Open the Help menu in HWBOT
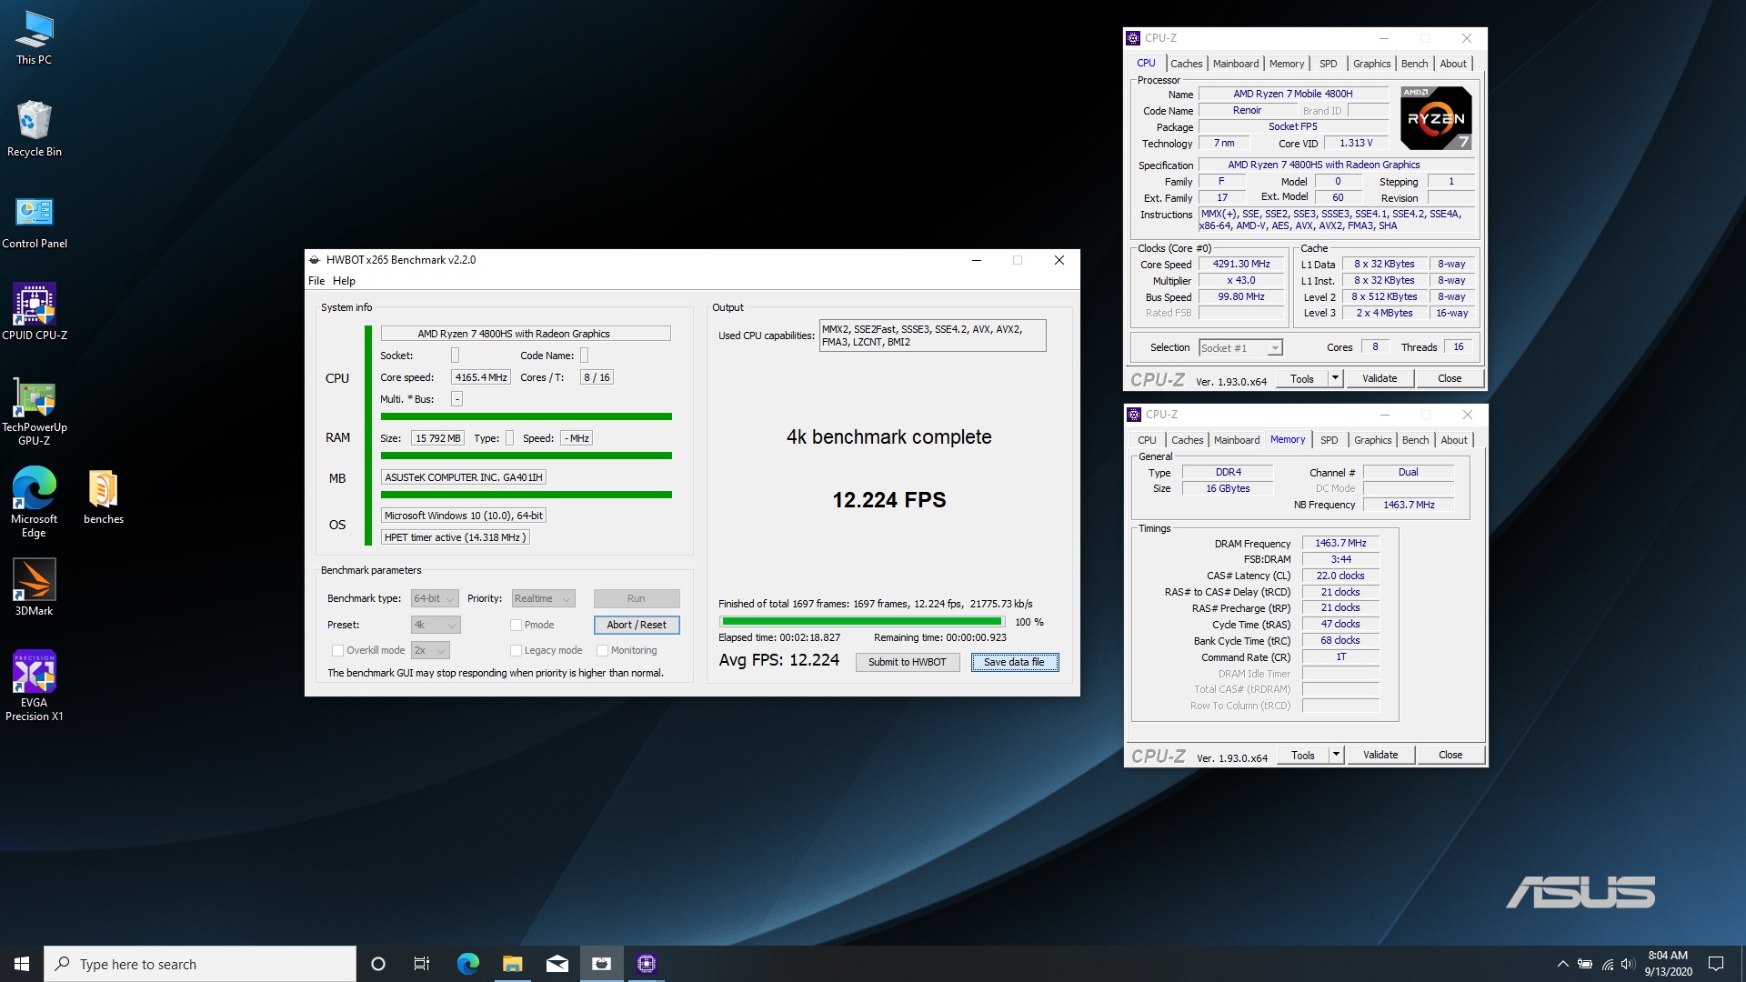 tap(344, 281)
